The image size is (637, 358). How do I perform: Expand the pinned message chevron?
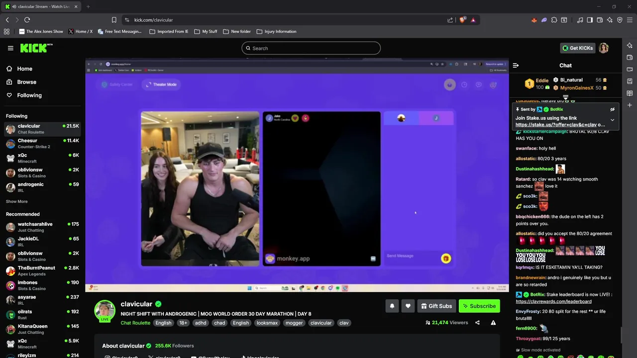click(613, 120)
